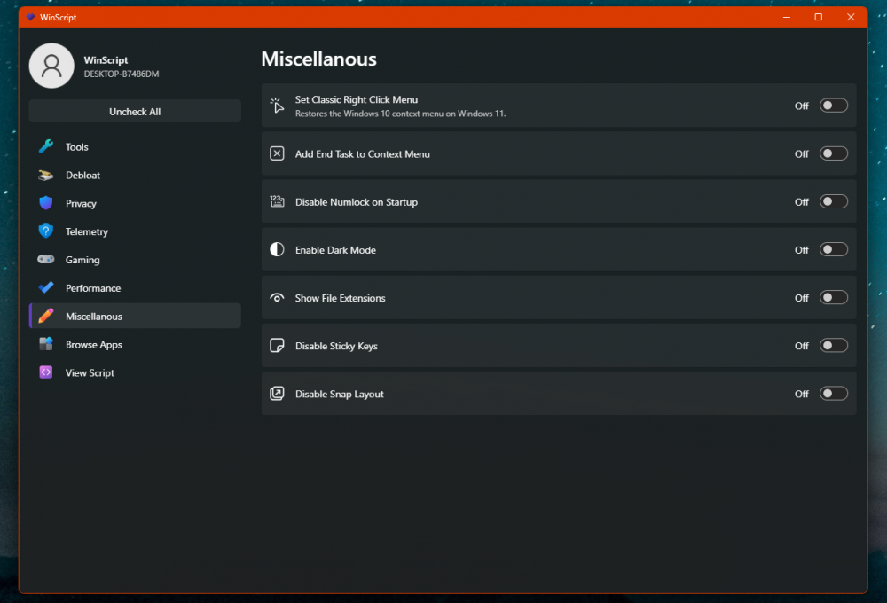Click the Privacy shield icon
Image resolution: width=887 pixels, height=603 pixels.
click(46, 203)
